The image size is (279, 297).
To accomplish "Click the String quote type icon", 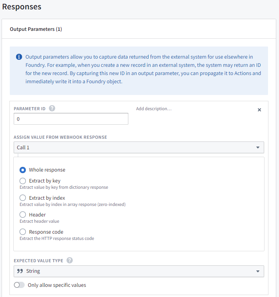I will click(x=20, y=271).
